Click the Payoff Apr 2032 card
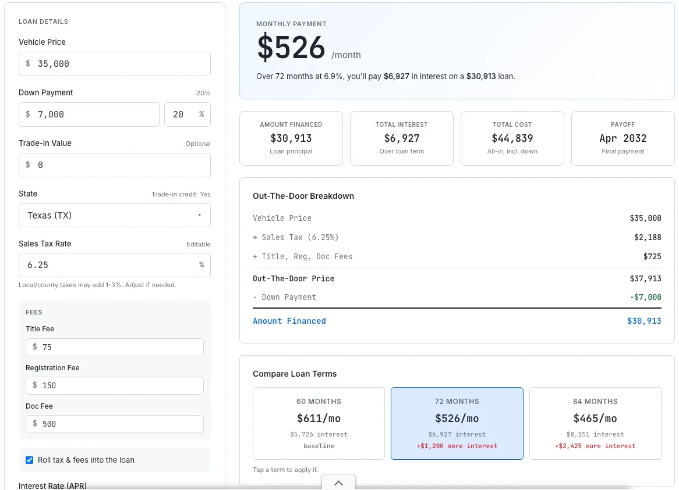 pyautogui.click(x=623, y=138)
